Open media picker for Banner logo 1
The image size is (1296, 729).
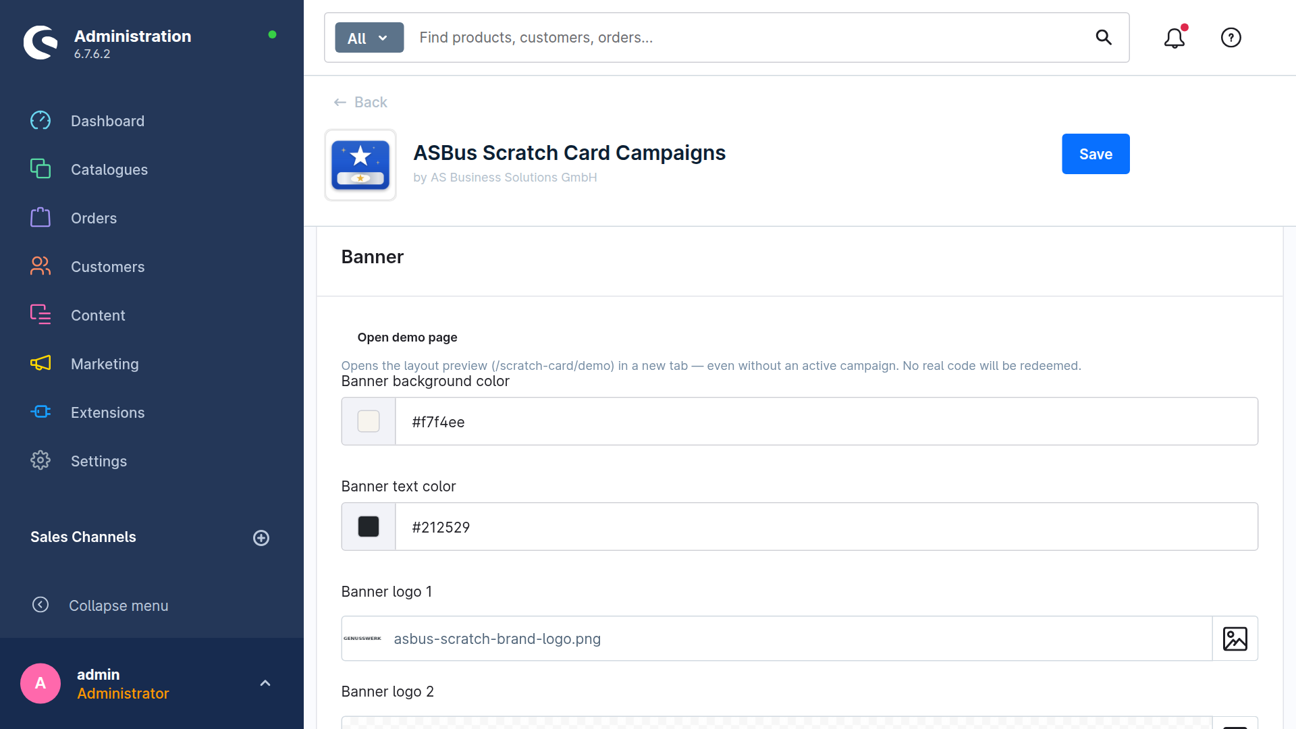[1235, 639]
